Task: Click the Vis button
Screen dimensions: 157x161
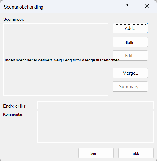Action: pyautogui.click(x=96, y=153)
